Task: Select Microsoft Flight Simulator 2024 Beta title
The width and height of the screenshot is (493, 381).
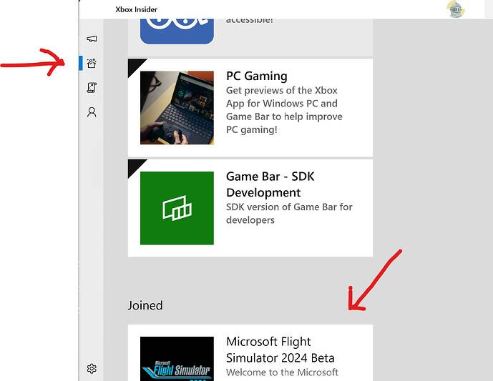Action: coord(280,350)
